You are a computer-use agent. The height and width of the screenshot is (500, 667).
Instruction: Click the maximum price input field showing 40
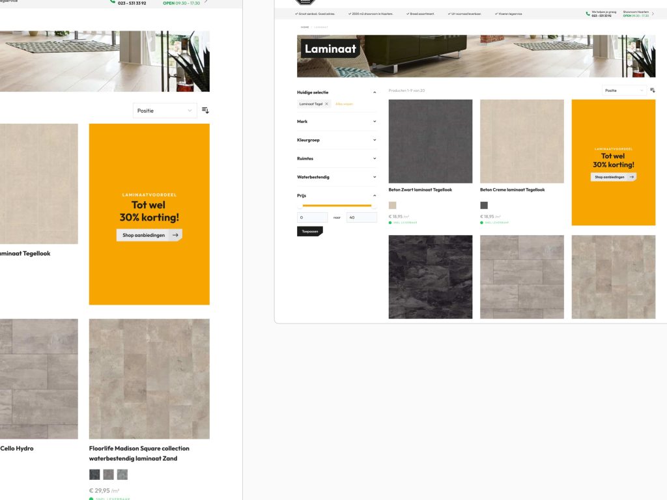362,217
